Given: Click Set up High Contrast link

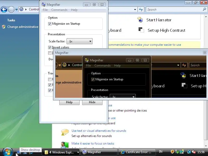Looking at the screenshot, I should click(x=166, y=30).
